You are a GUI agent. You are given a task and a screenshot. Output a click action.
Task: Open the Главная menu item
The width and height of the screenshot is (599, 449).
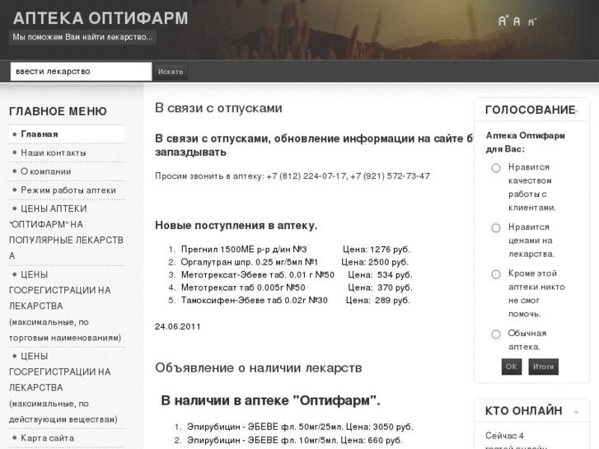[x=40, y=133]
